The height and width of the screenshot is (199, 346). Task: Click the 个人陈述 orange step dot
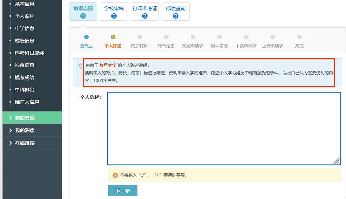pos(113,37)
